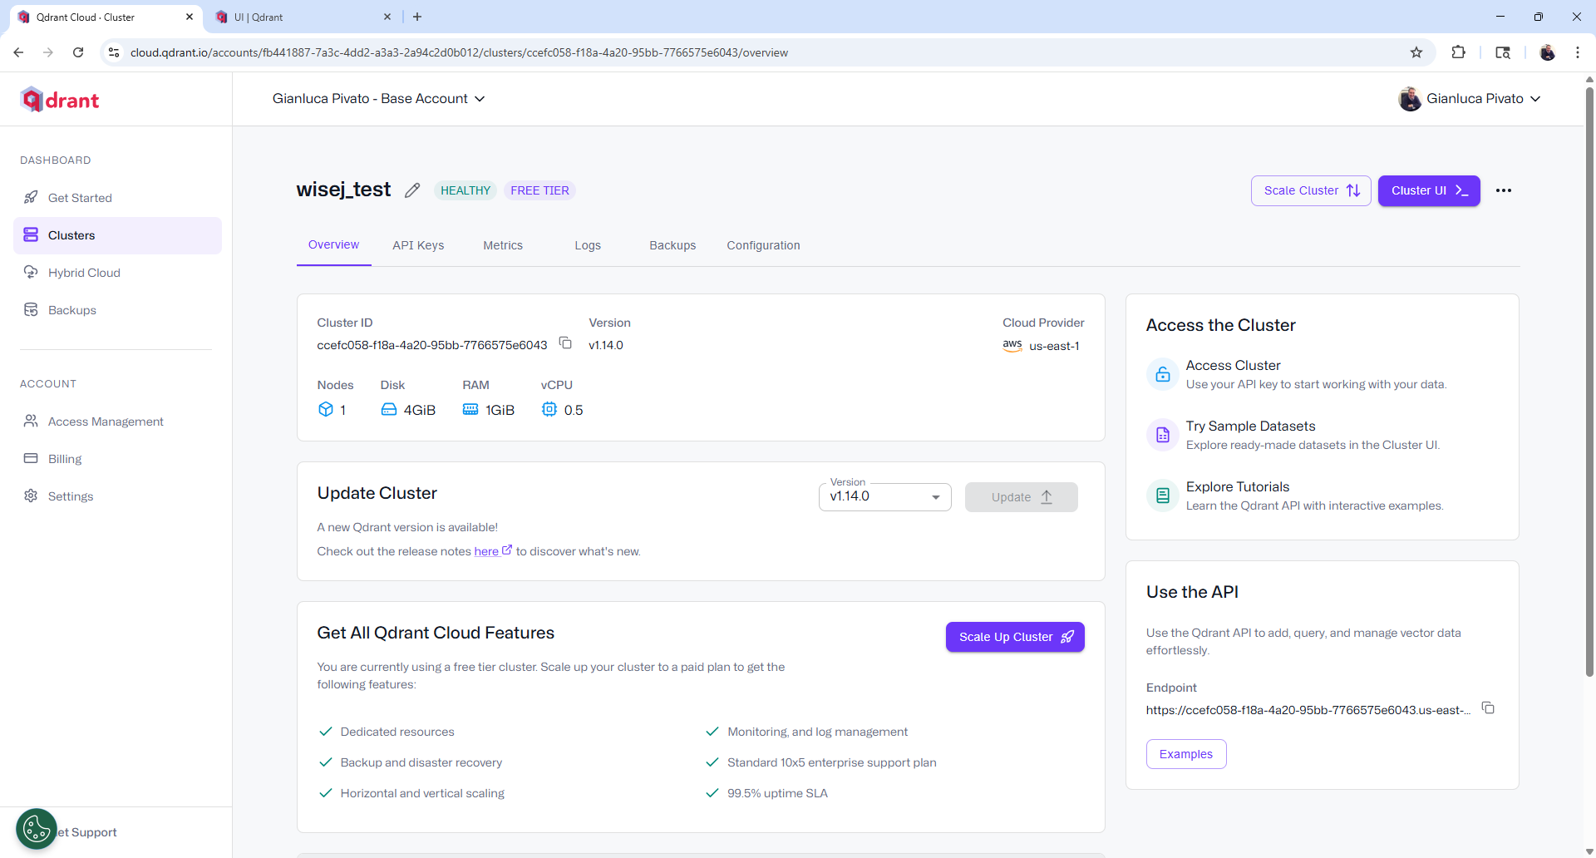The width and height of the screenshot is (1596, 858).
Task: Switch to UI | Qdrant browser tab
Action: 304,17
